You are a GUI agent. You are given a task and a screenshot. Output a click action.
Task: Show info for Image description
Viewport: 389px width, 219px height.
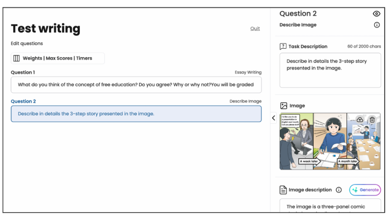[x=339, y=190]
